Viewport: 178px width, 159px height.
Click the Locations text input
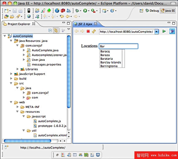pos(118,46)
